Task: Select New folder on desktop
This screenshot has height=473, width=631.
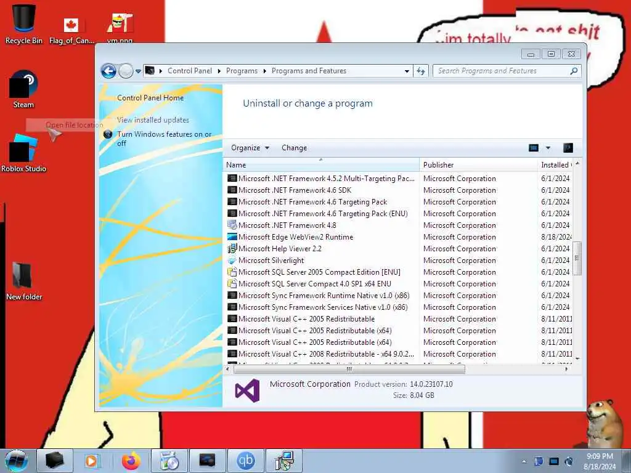Action: [24, 281]
